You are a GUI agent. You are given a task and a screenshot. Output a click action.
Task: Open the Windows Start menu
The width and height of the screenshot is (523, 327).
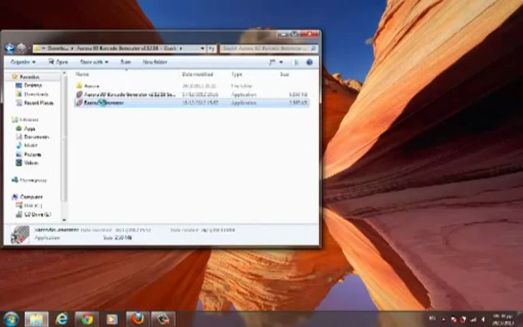pyautogui.click(x=11, y=319)
